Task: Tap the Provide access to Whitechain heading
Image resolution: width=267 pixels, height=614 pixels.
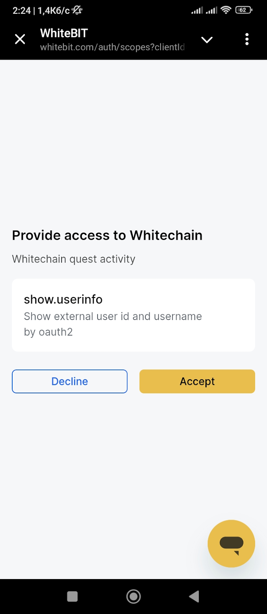Action: [107, 235]
